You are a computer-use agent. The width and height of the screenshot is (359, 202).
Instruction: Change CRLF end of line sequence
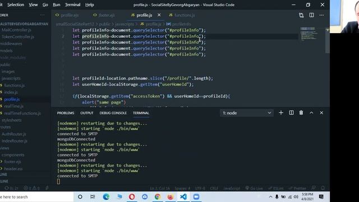[x=214, y=189]
